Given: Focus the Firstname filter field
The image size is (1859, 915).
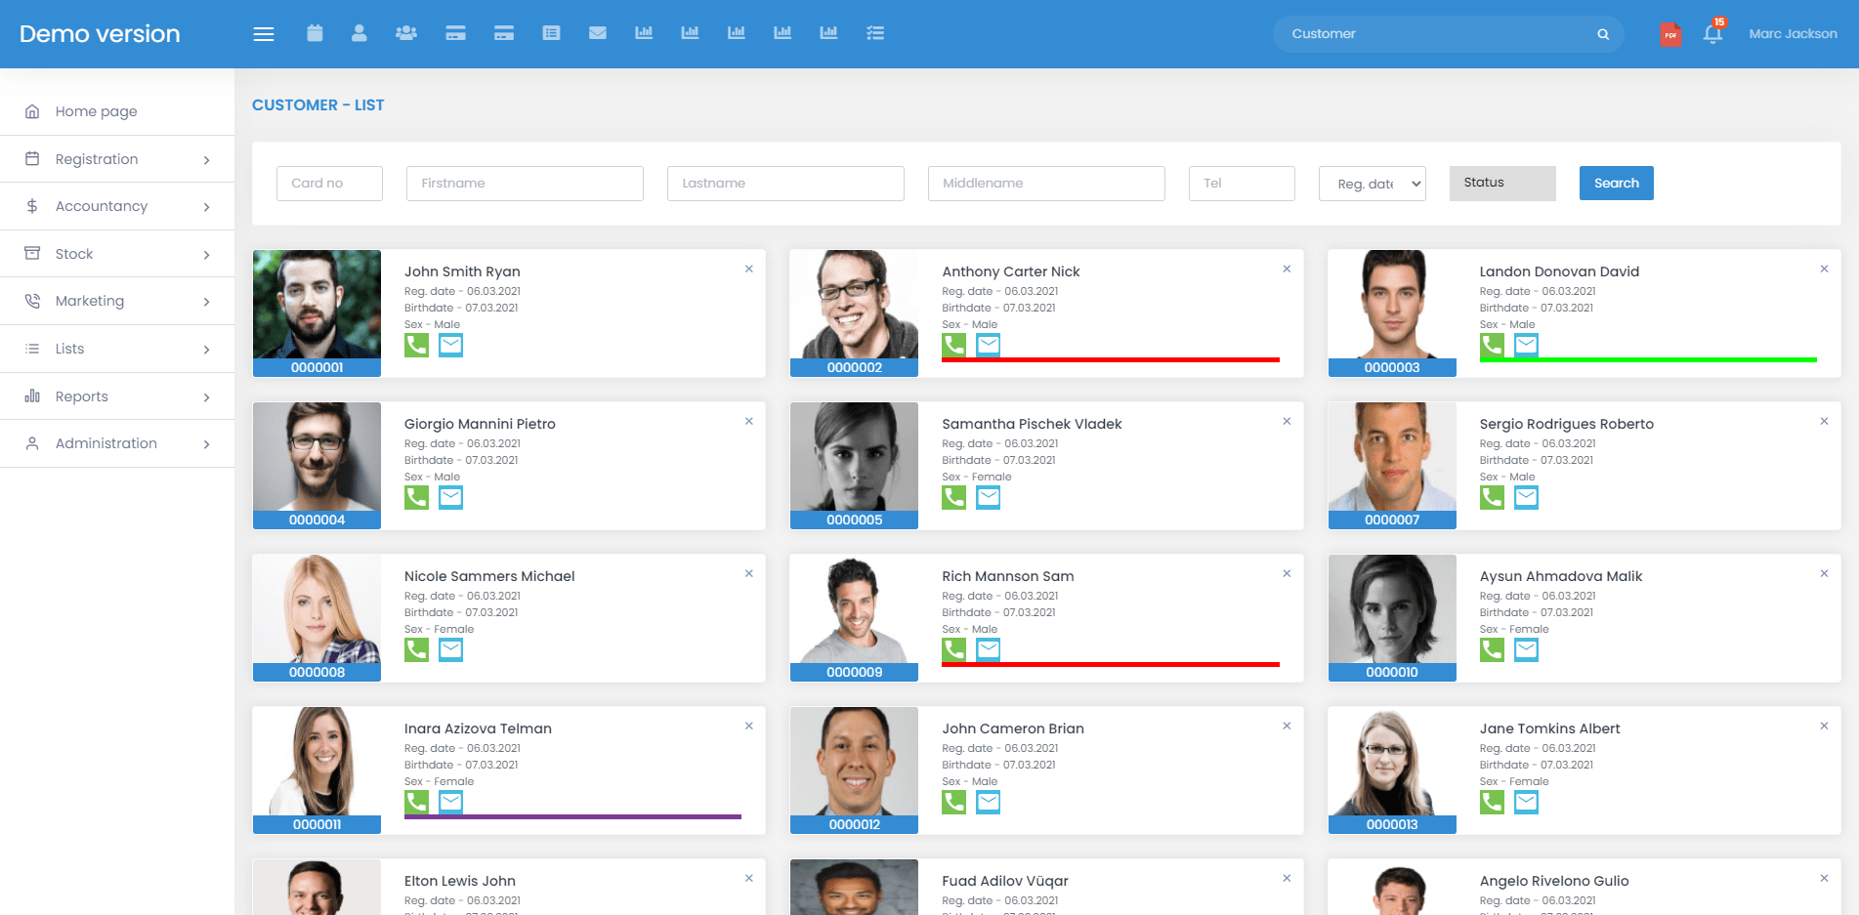Looking at the screenshot, I should (525, 184).
